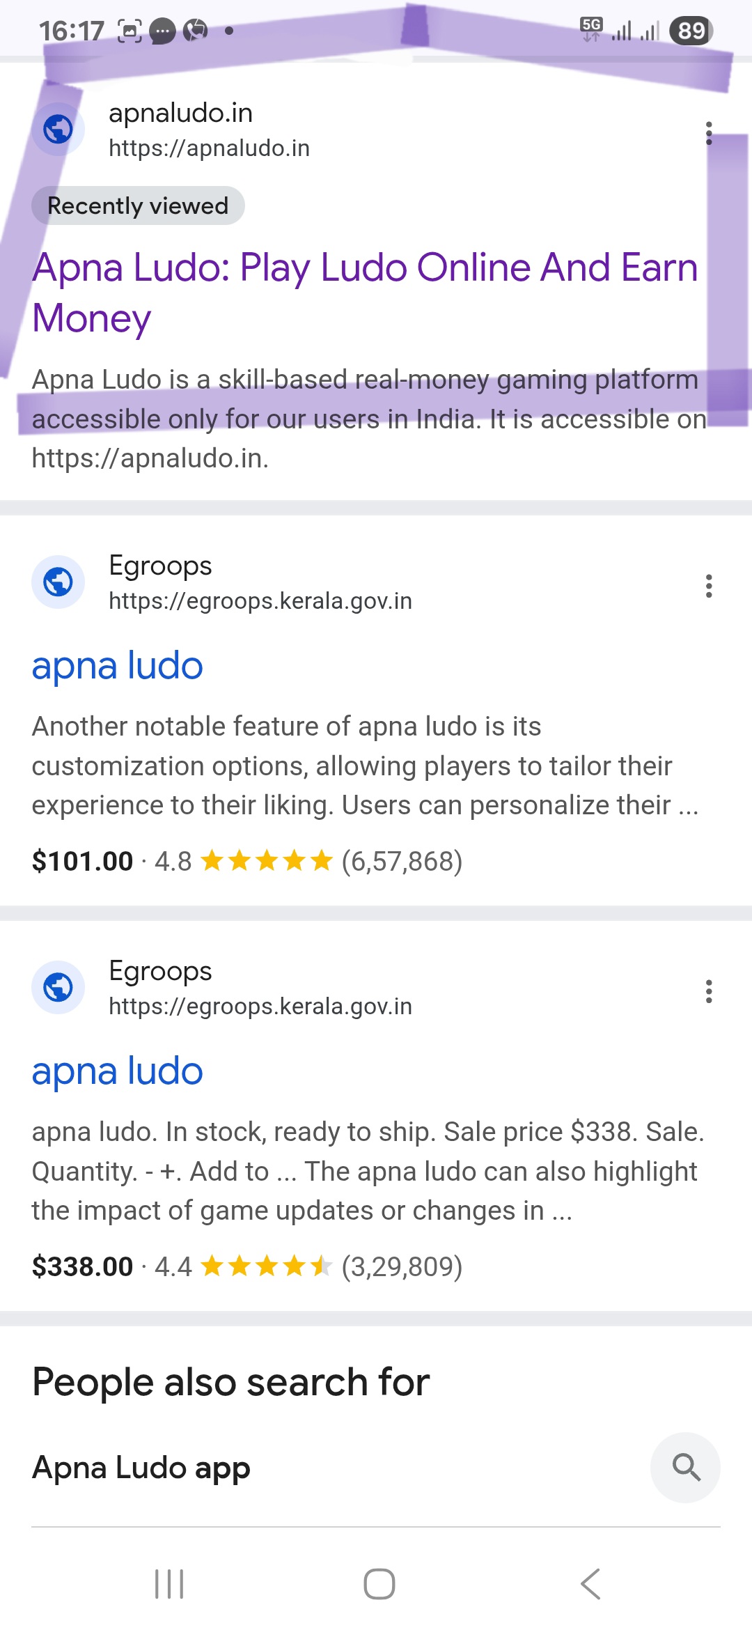Open three-dot menu for apnaludo.in result
Viewport: 752px width, 1630px height.
709,133
